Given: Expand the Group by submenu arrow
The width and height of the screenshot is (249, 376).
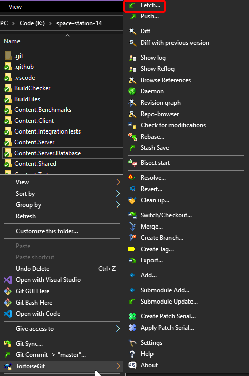Looking at the screenshot, I should click(x=118, y=205).
